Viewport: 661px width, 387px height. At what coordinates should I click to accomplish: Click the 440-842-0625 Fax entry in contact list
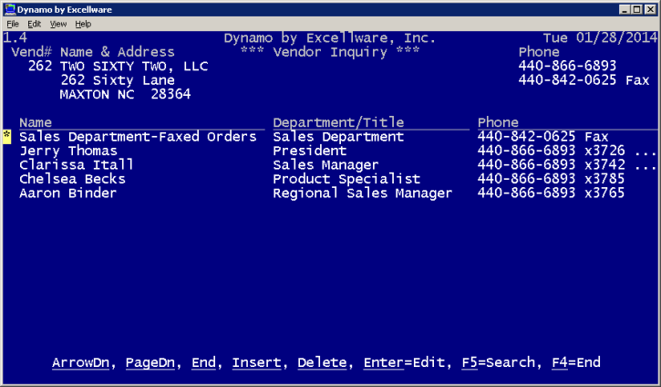click(x=543, y=137)
